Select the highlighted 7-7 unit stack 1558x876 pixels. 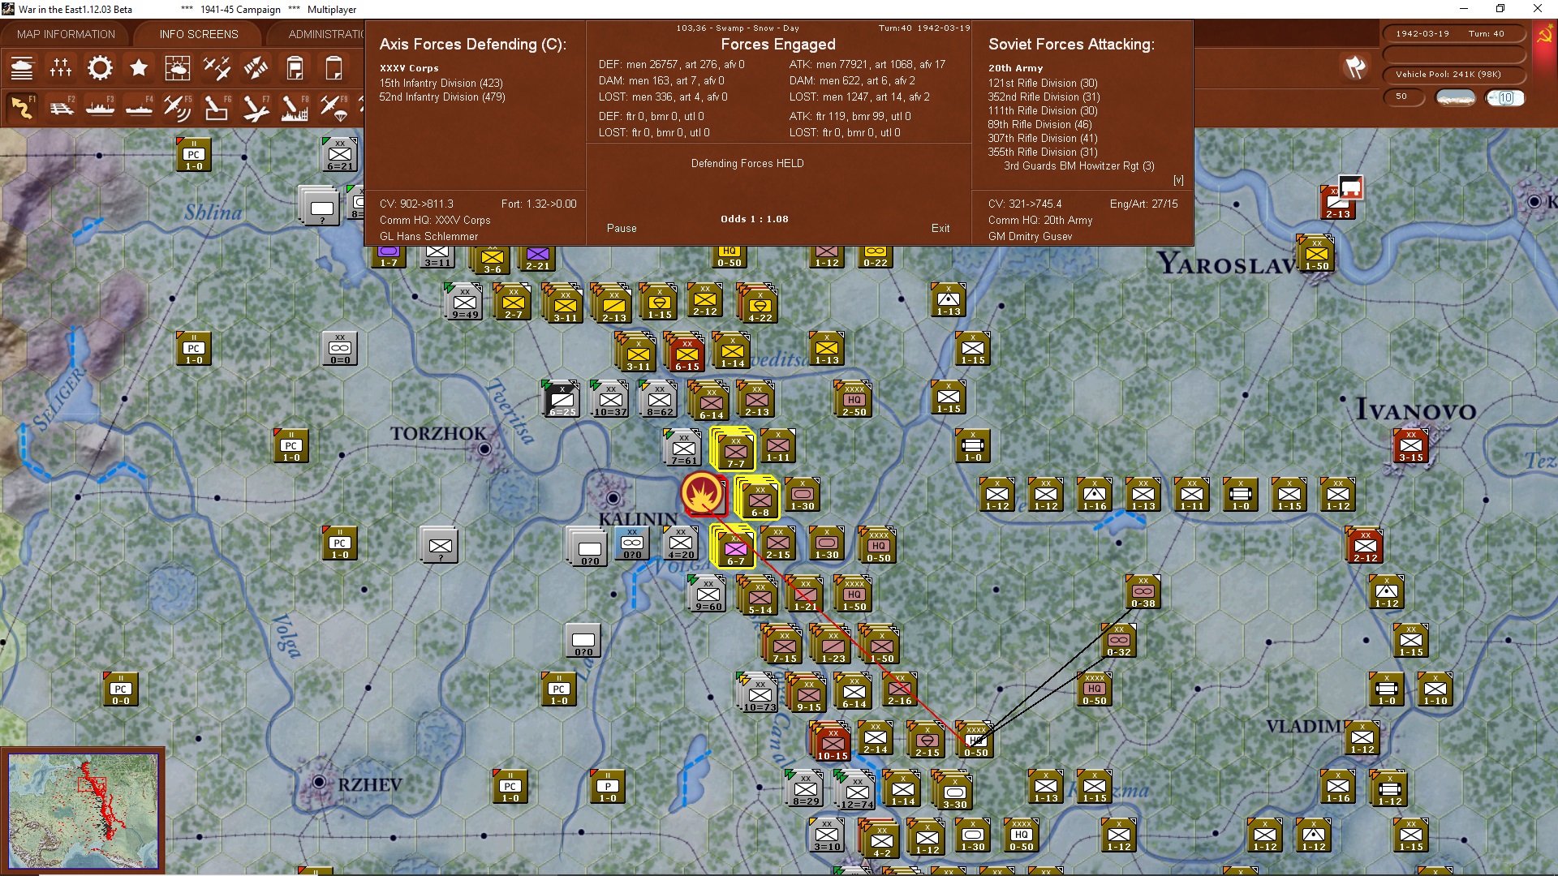tap(735, 449)
